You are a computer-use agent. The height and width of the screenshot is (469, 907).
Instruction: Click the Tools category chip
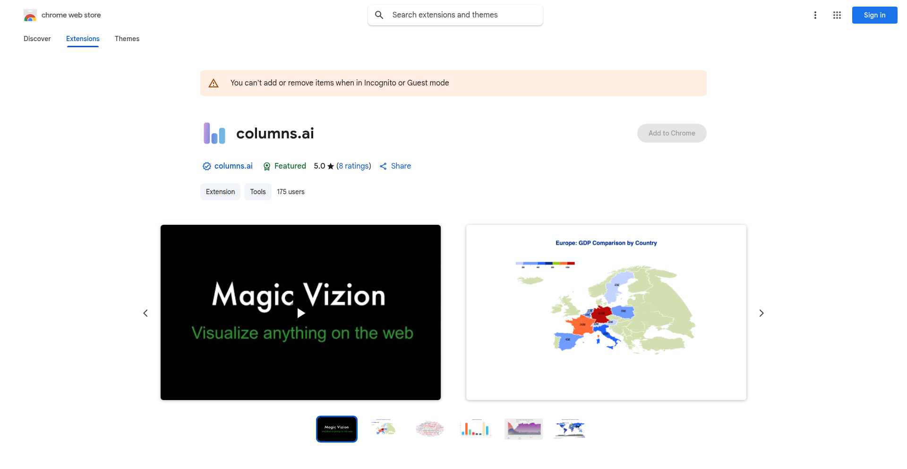click(257, 192)
